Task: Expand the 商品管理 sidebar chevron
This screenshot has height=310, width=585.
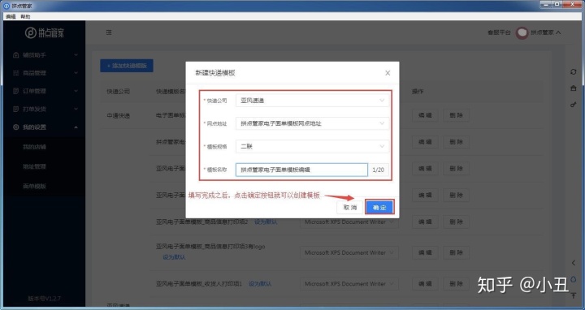Action: coord(76,73)
